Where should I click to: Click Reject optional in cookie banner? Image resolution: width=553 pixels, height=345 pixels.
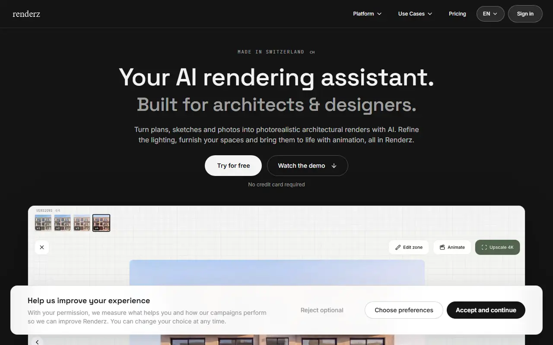pyautogui.click(x=322, y=310)
